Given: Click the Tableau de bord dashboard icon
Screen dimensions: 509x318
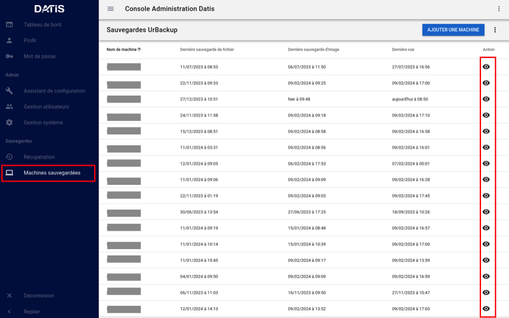Looking at the screenshot, I should [10, 25].
